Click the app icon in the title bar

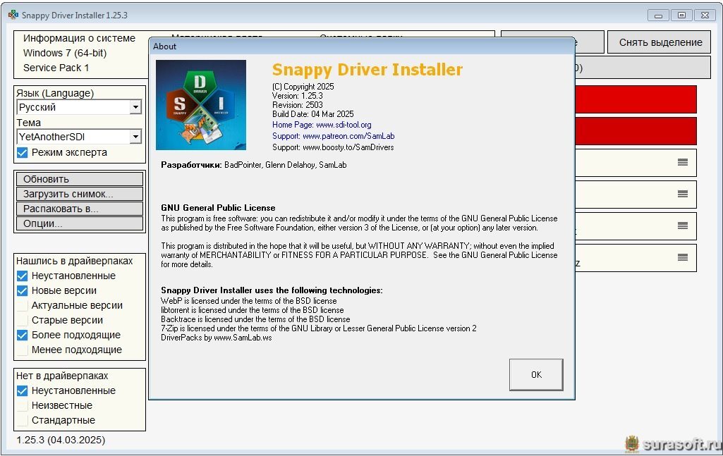click(x=13, y=15)
